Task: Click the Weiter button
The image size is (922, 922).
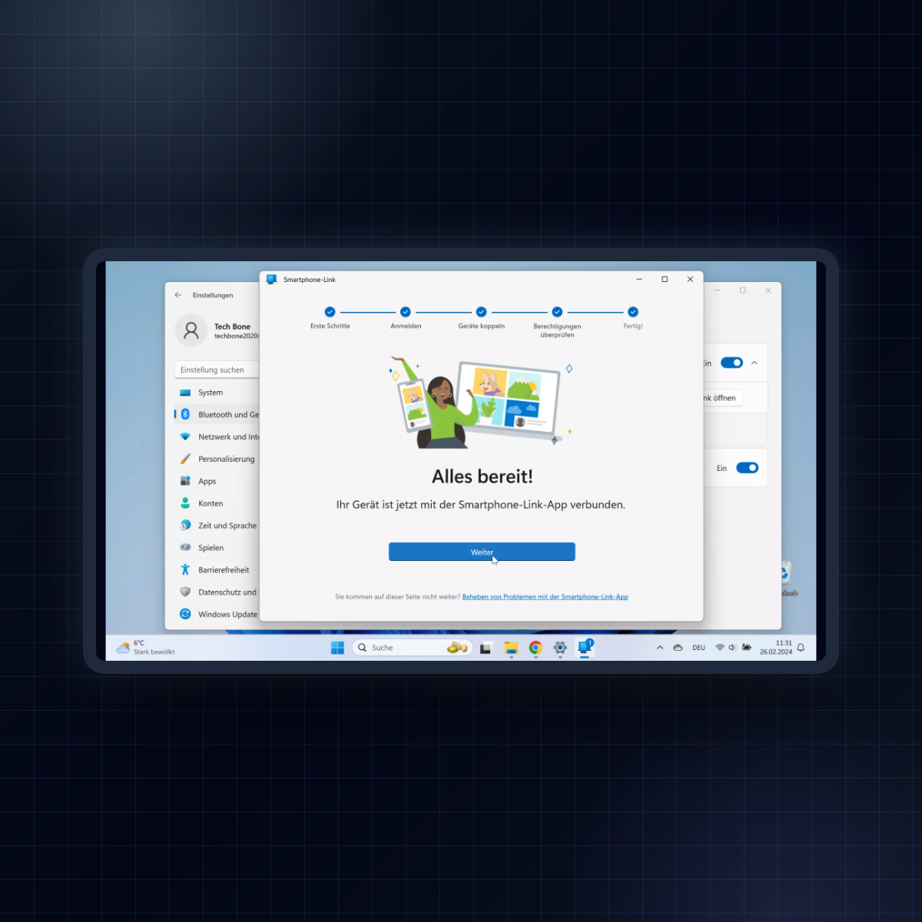Action: pyautogui.click(x=482, y=552)
